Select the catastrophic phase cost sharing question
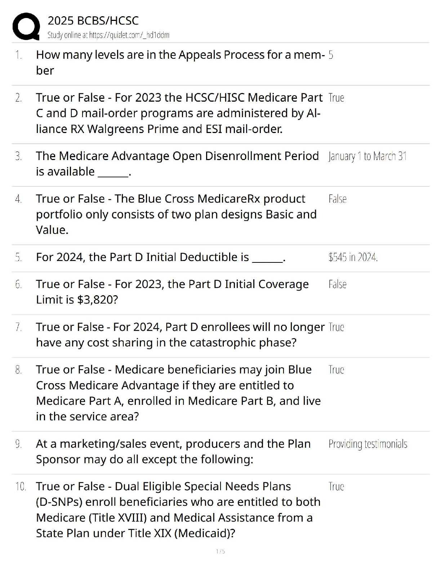The width and height of the screenshot is (441, 571). point(180,335)
